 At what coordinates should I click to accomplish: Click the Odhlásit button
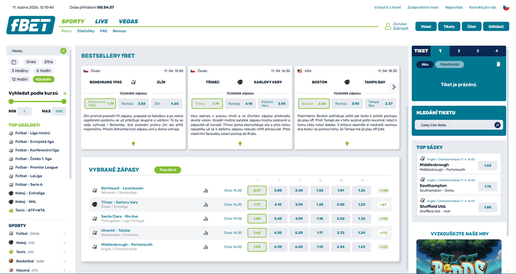coord(496,27)
